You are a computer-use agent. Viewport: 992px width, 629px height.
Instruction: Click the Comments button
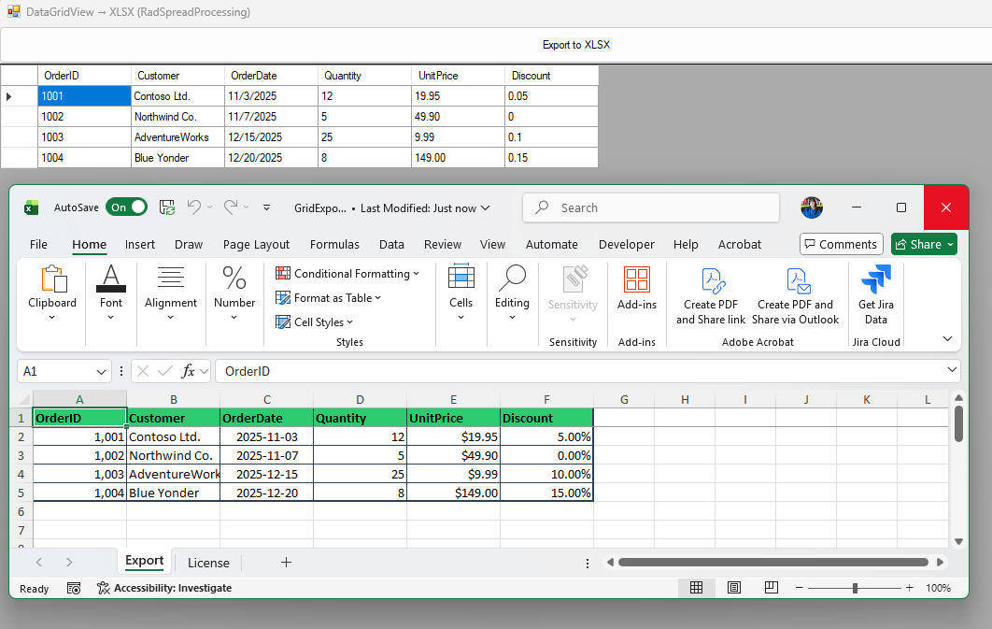point(842,244)
